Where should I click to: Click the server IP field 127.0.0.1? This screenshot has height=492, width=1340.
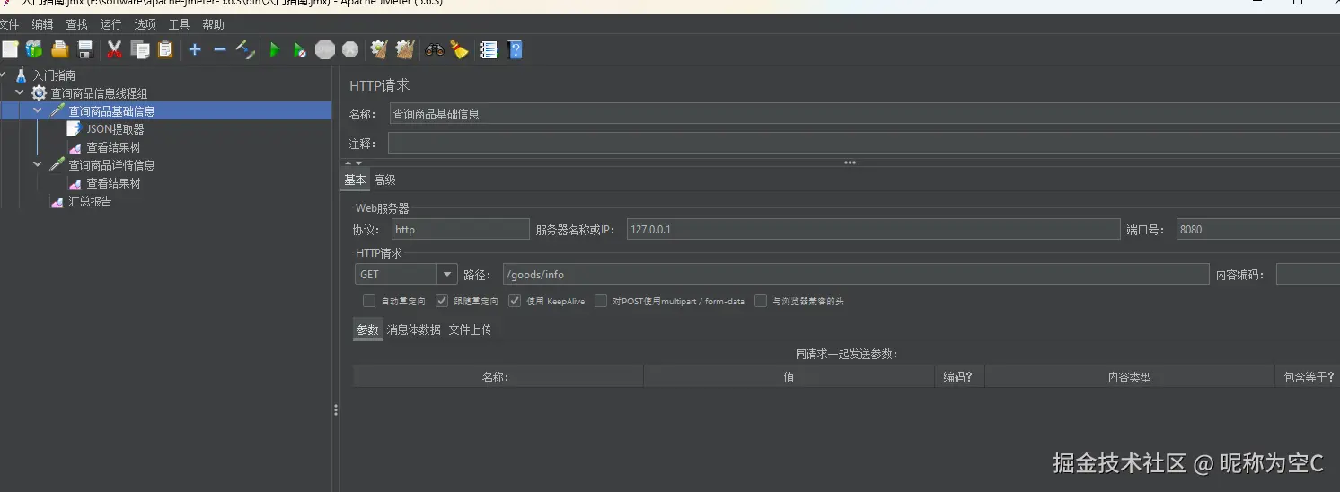coord(873,229)
